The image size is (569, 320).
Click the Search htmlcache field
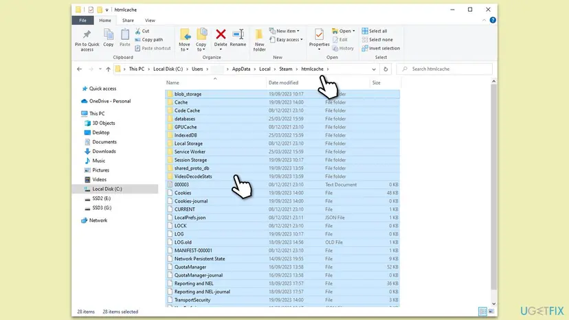pyautogui.click(x=445, y=69)
